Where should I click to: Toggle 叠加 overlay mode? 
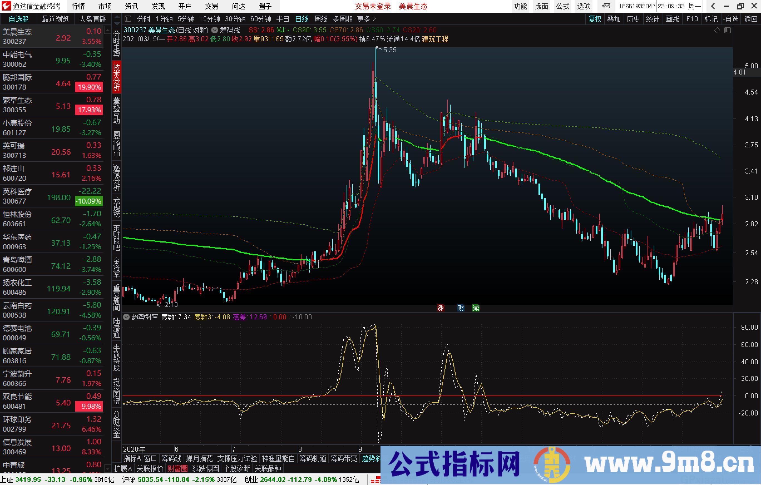[x=614, y=19]
